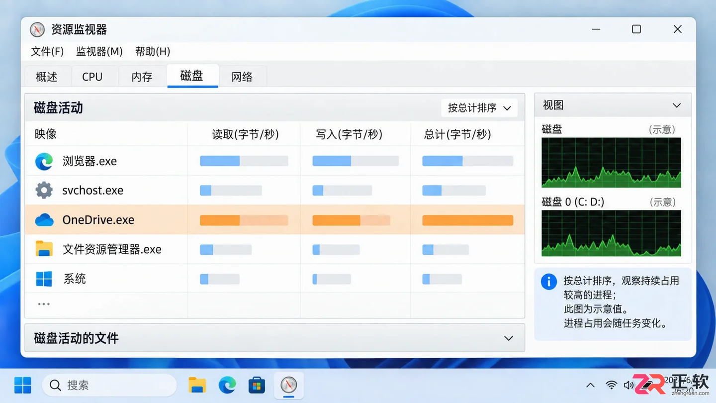Collapse the 视图 panel chevron
This screenshot has width=716, height=403.
[x=676, y=105]
